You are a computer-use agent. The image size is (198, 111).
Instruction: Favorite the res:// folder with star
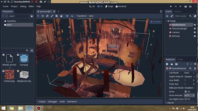click(32, 16)
